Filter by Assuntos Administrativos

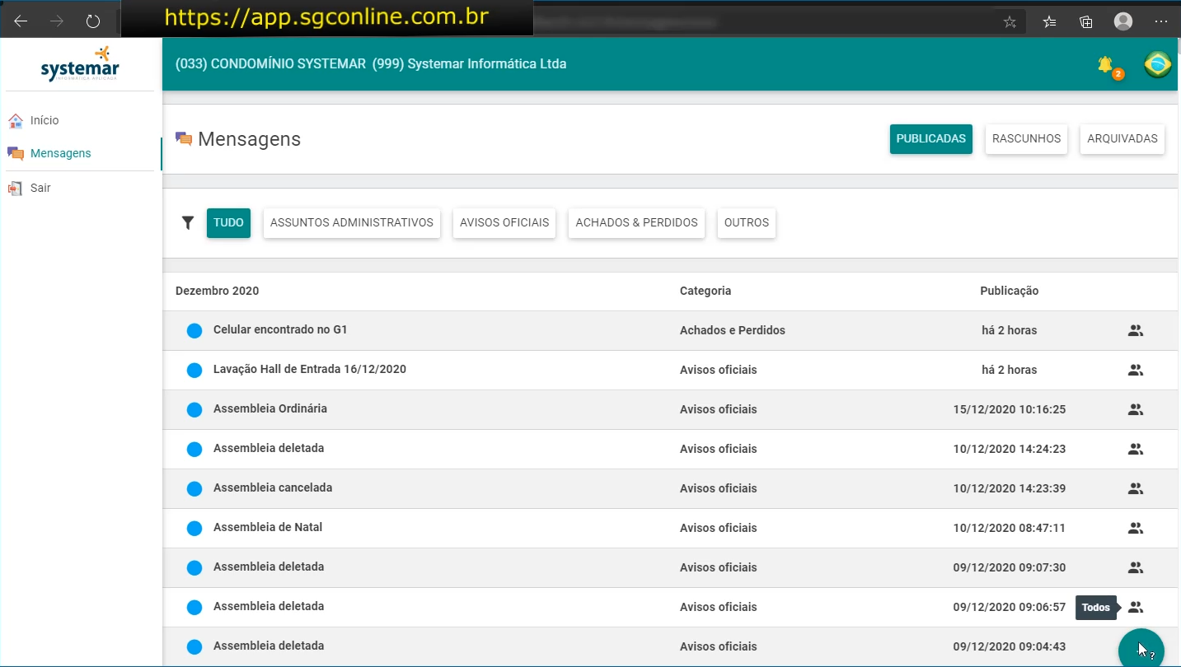(351, 223)
